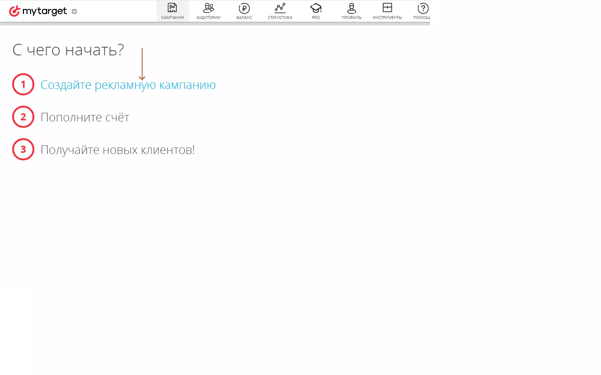Select the Получайте новых клиентов! step text

118,150
